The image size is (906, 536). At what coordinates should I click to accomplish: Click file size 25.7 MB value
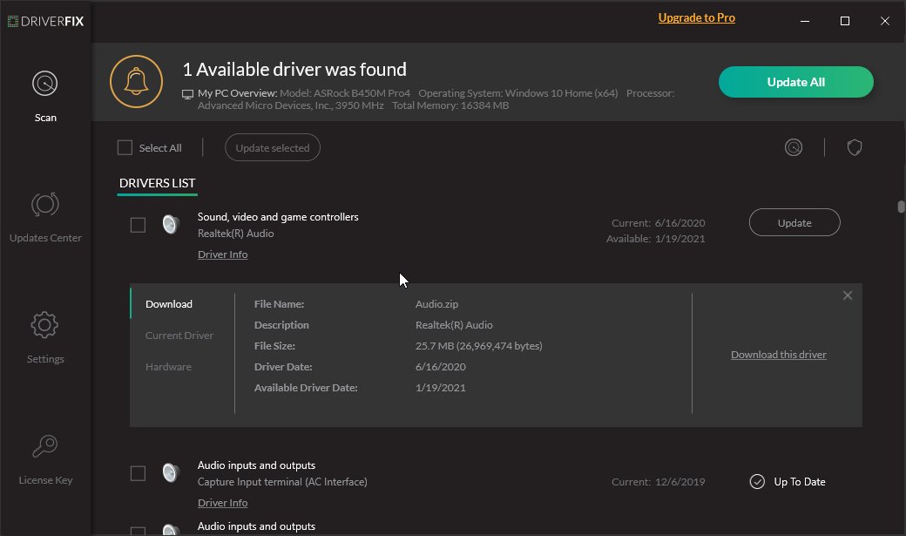coord(478,346)
